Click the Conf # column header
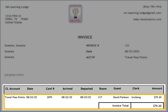This screenshot has height=112, width=168. click(50, 89)
